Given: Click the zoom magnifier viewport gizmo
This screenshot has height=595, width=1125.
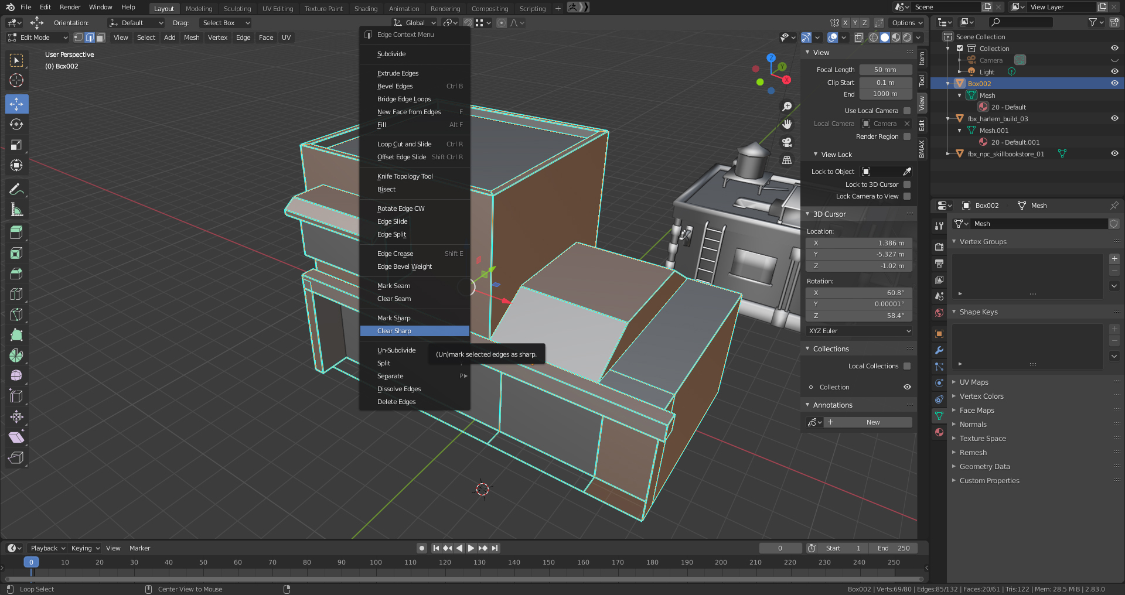Looking at the screenshot, I should click(787, 107).
